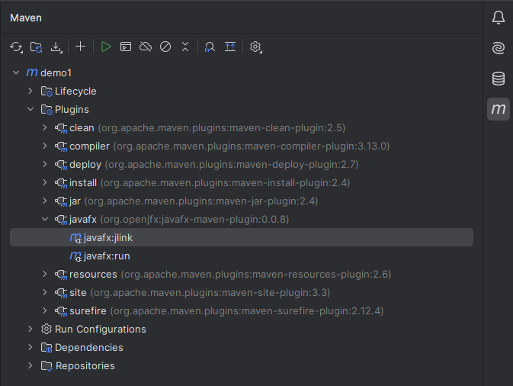This screenshot has height=386, width=513.
Task: Click the Maven tool window title
Action: (26, 18)
